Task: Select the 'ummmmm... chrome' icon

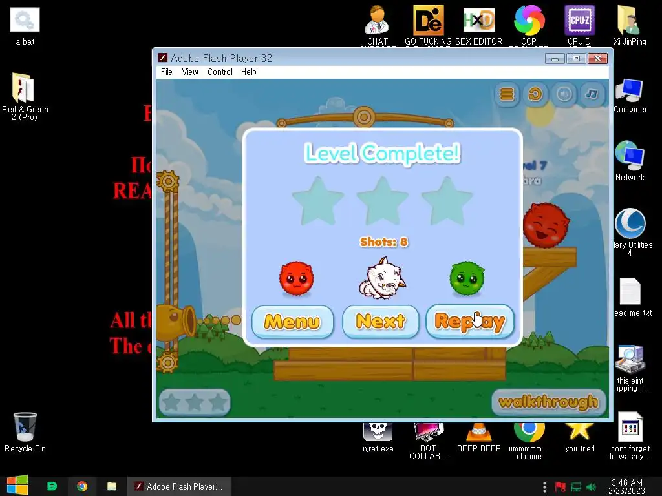Action: (529, 441)
